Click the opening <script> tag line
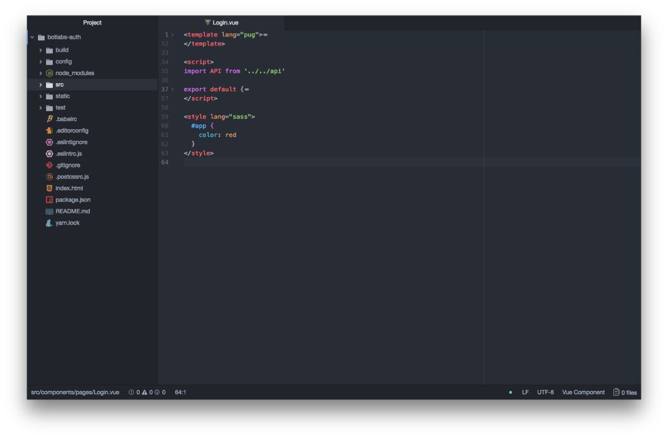The height and width of the screenshot is (438, 668). (199, 62)
